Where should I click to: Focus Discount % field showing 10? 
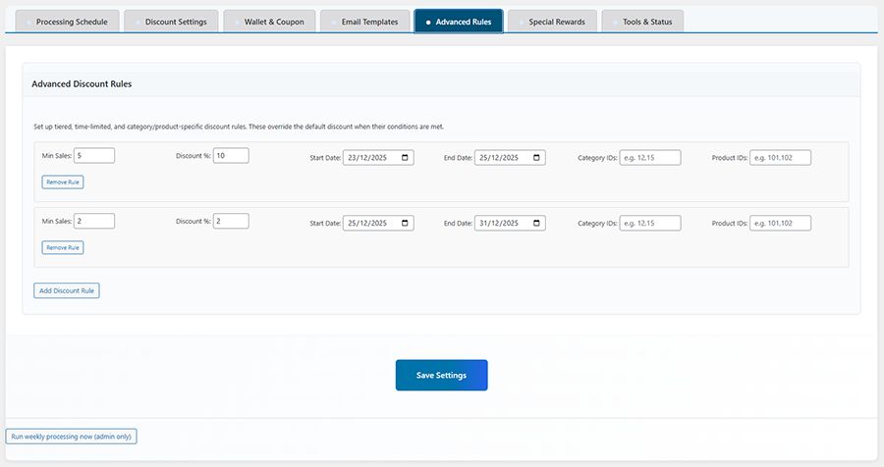231,155
